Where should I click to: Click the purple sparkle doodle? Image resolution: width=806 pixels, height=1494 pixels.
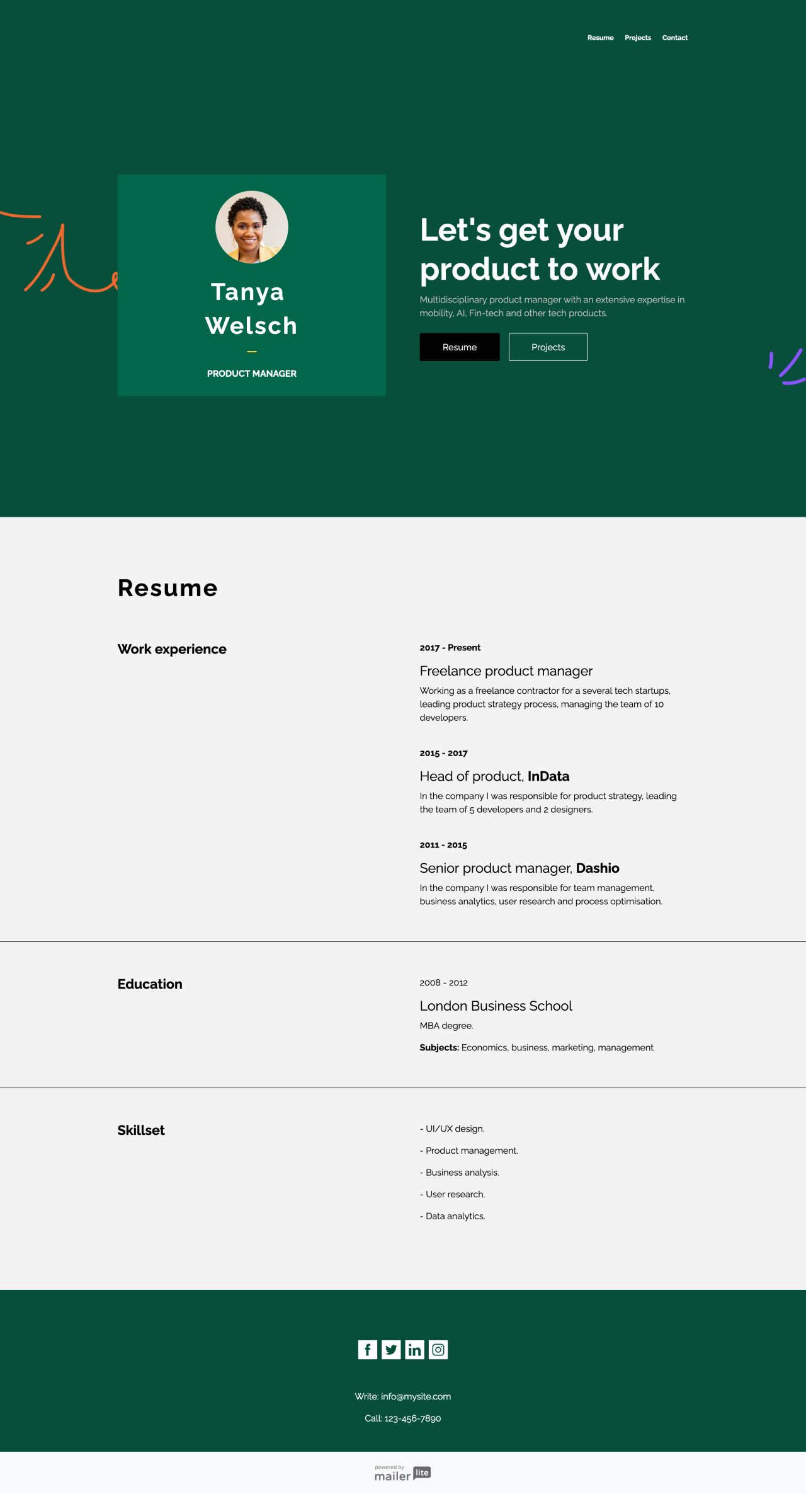pyautogui.click(x=788, y=367)
